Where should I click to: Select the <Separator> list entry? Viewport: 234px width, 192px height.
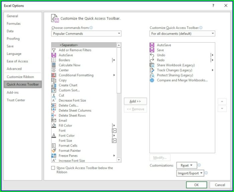pyautogui.click(x=84, y=45)
